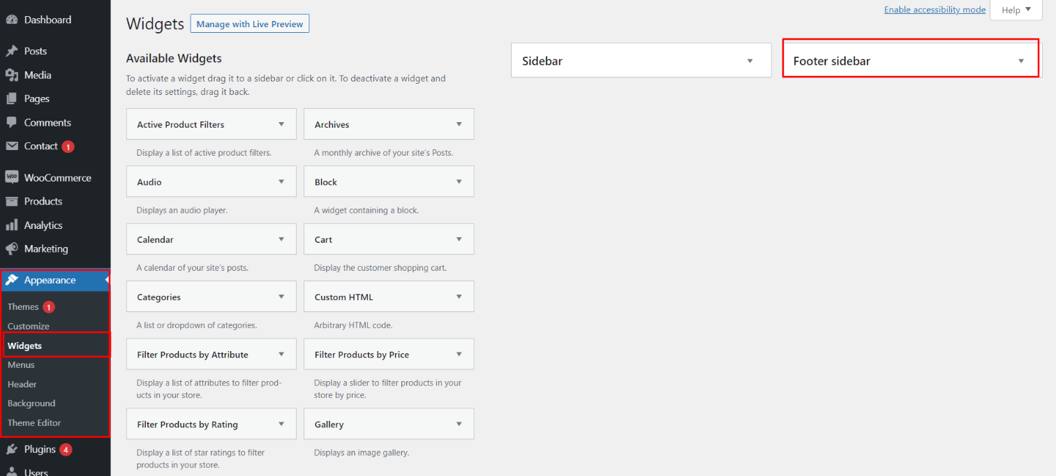
Task: Click Enable accessibility mode link
Action: (935, 10)
